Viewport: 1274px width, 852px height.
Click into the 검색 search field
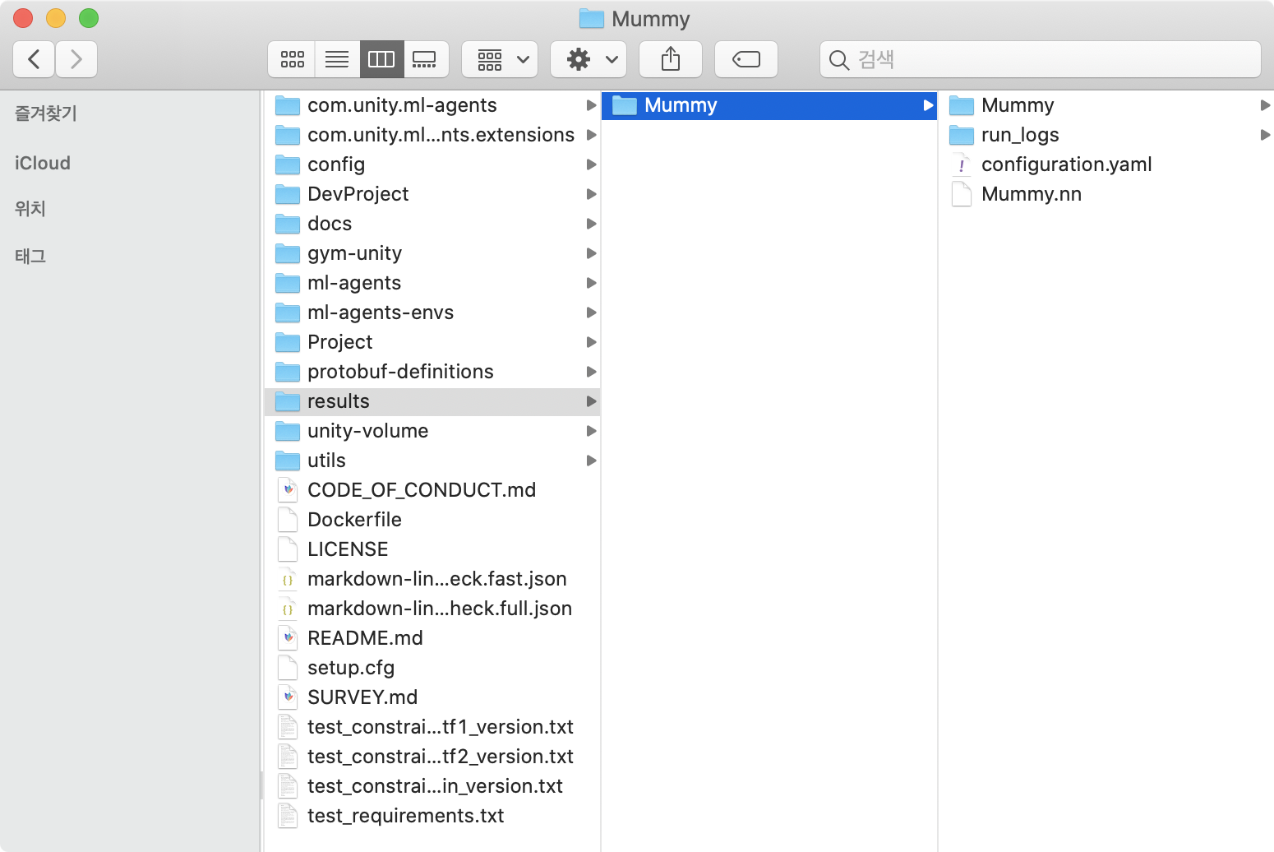[1041, 59]
